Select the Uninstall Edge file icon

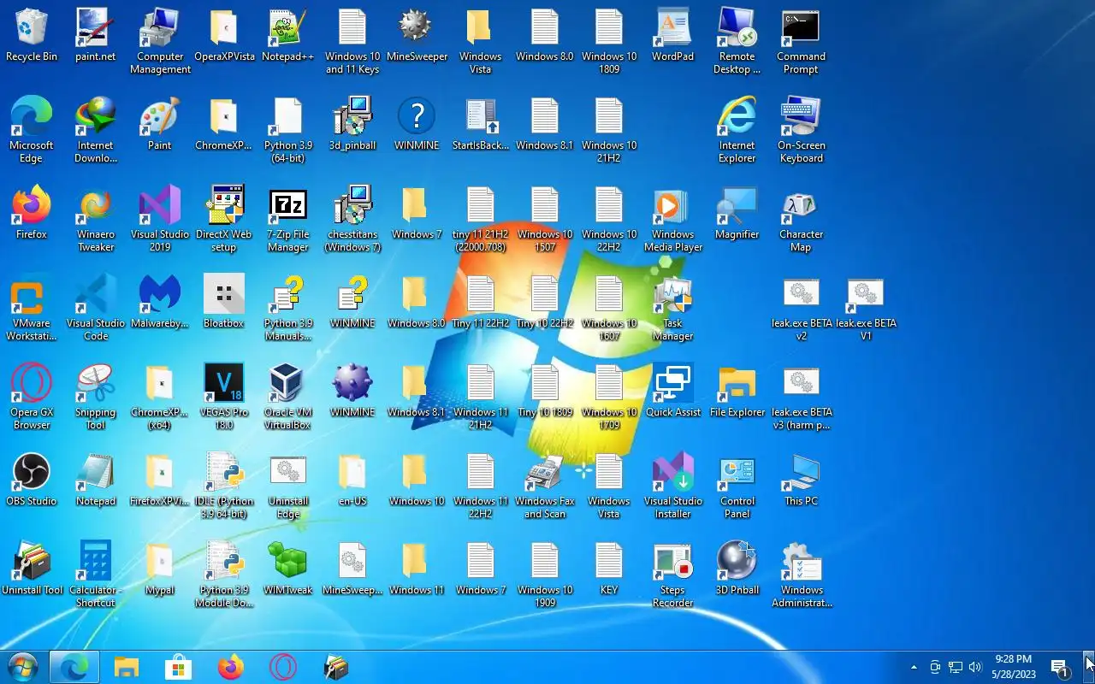(x=288, y=486)
